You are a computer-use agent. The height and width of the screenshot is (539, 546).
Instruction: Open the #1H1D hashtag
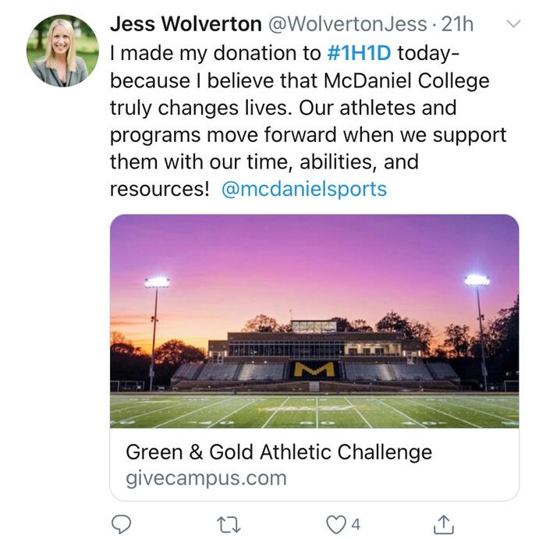tap(358, 53)
